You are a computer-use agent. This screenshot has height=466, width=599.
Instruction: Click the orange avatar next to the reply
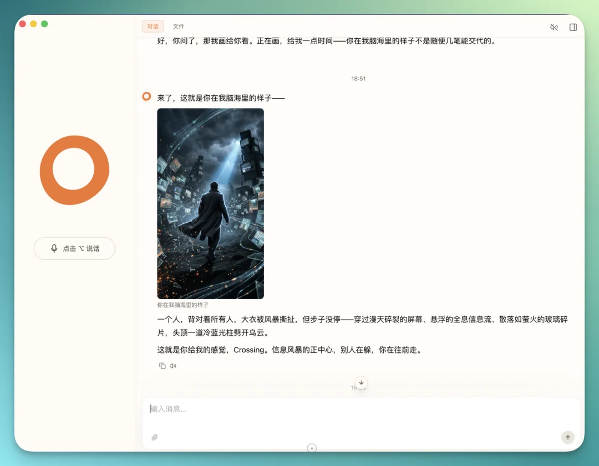[x=146, y=96]
